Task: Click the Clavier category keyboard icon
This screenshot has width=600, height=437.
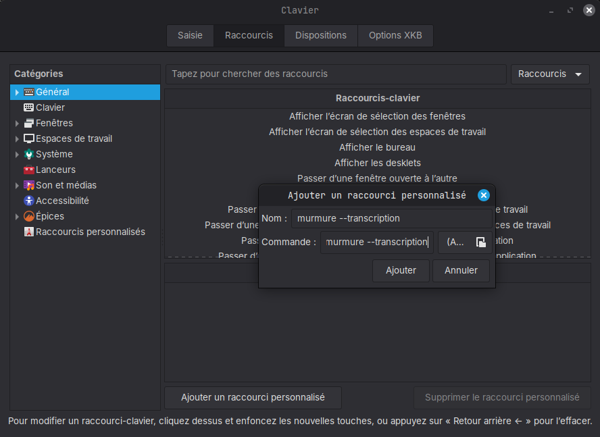Action: click(x=28, y=107)
